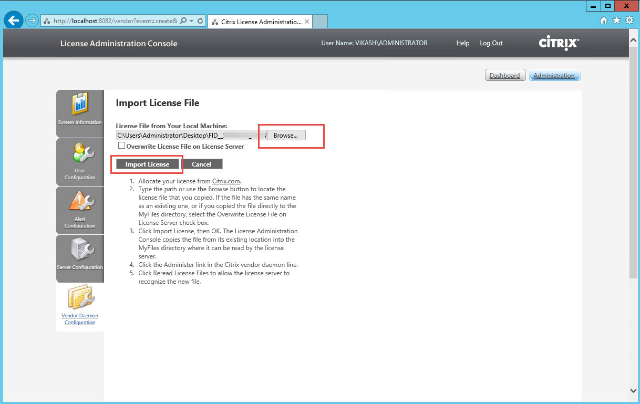This screenshot has height=404, width=640.
Task: Click the Browse... button
Action: 286,136
